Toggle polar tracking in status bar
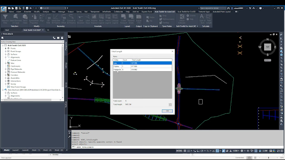The height and width of the screenshot is (160, 285). [202, 151]
